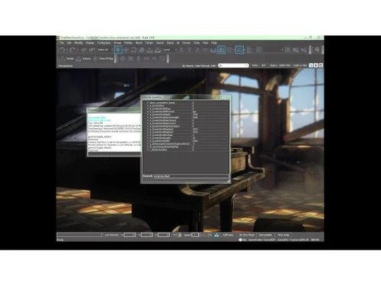Open the Select All filter dropdown
This screenshot has height=286, width=381.
[104, 50]
